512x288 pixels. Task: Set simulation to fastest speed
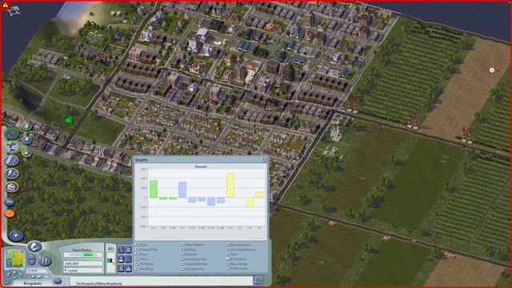click(x=46, y=277)
